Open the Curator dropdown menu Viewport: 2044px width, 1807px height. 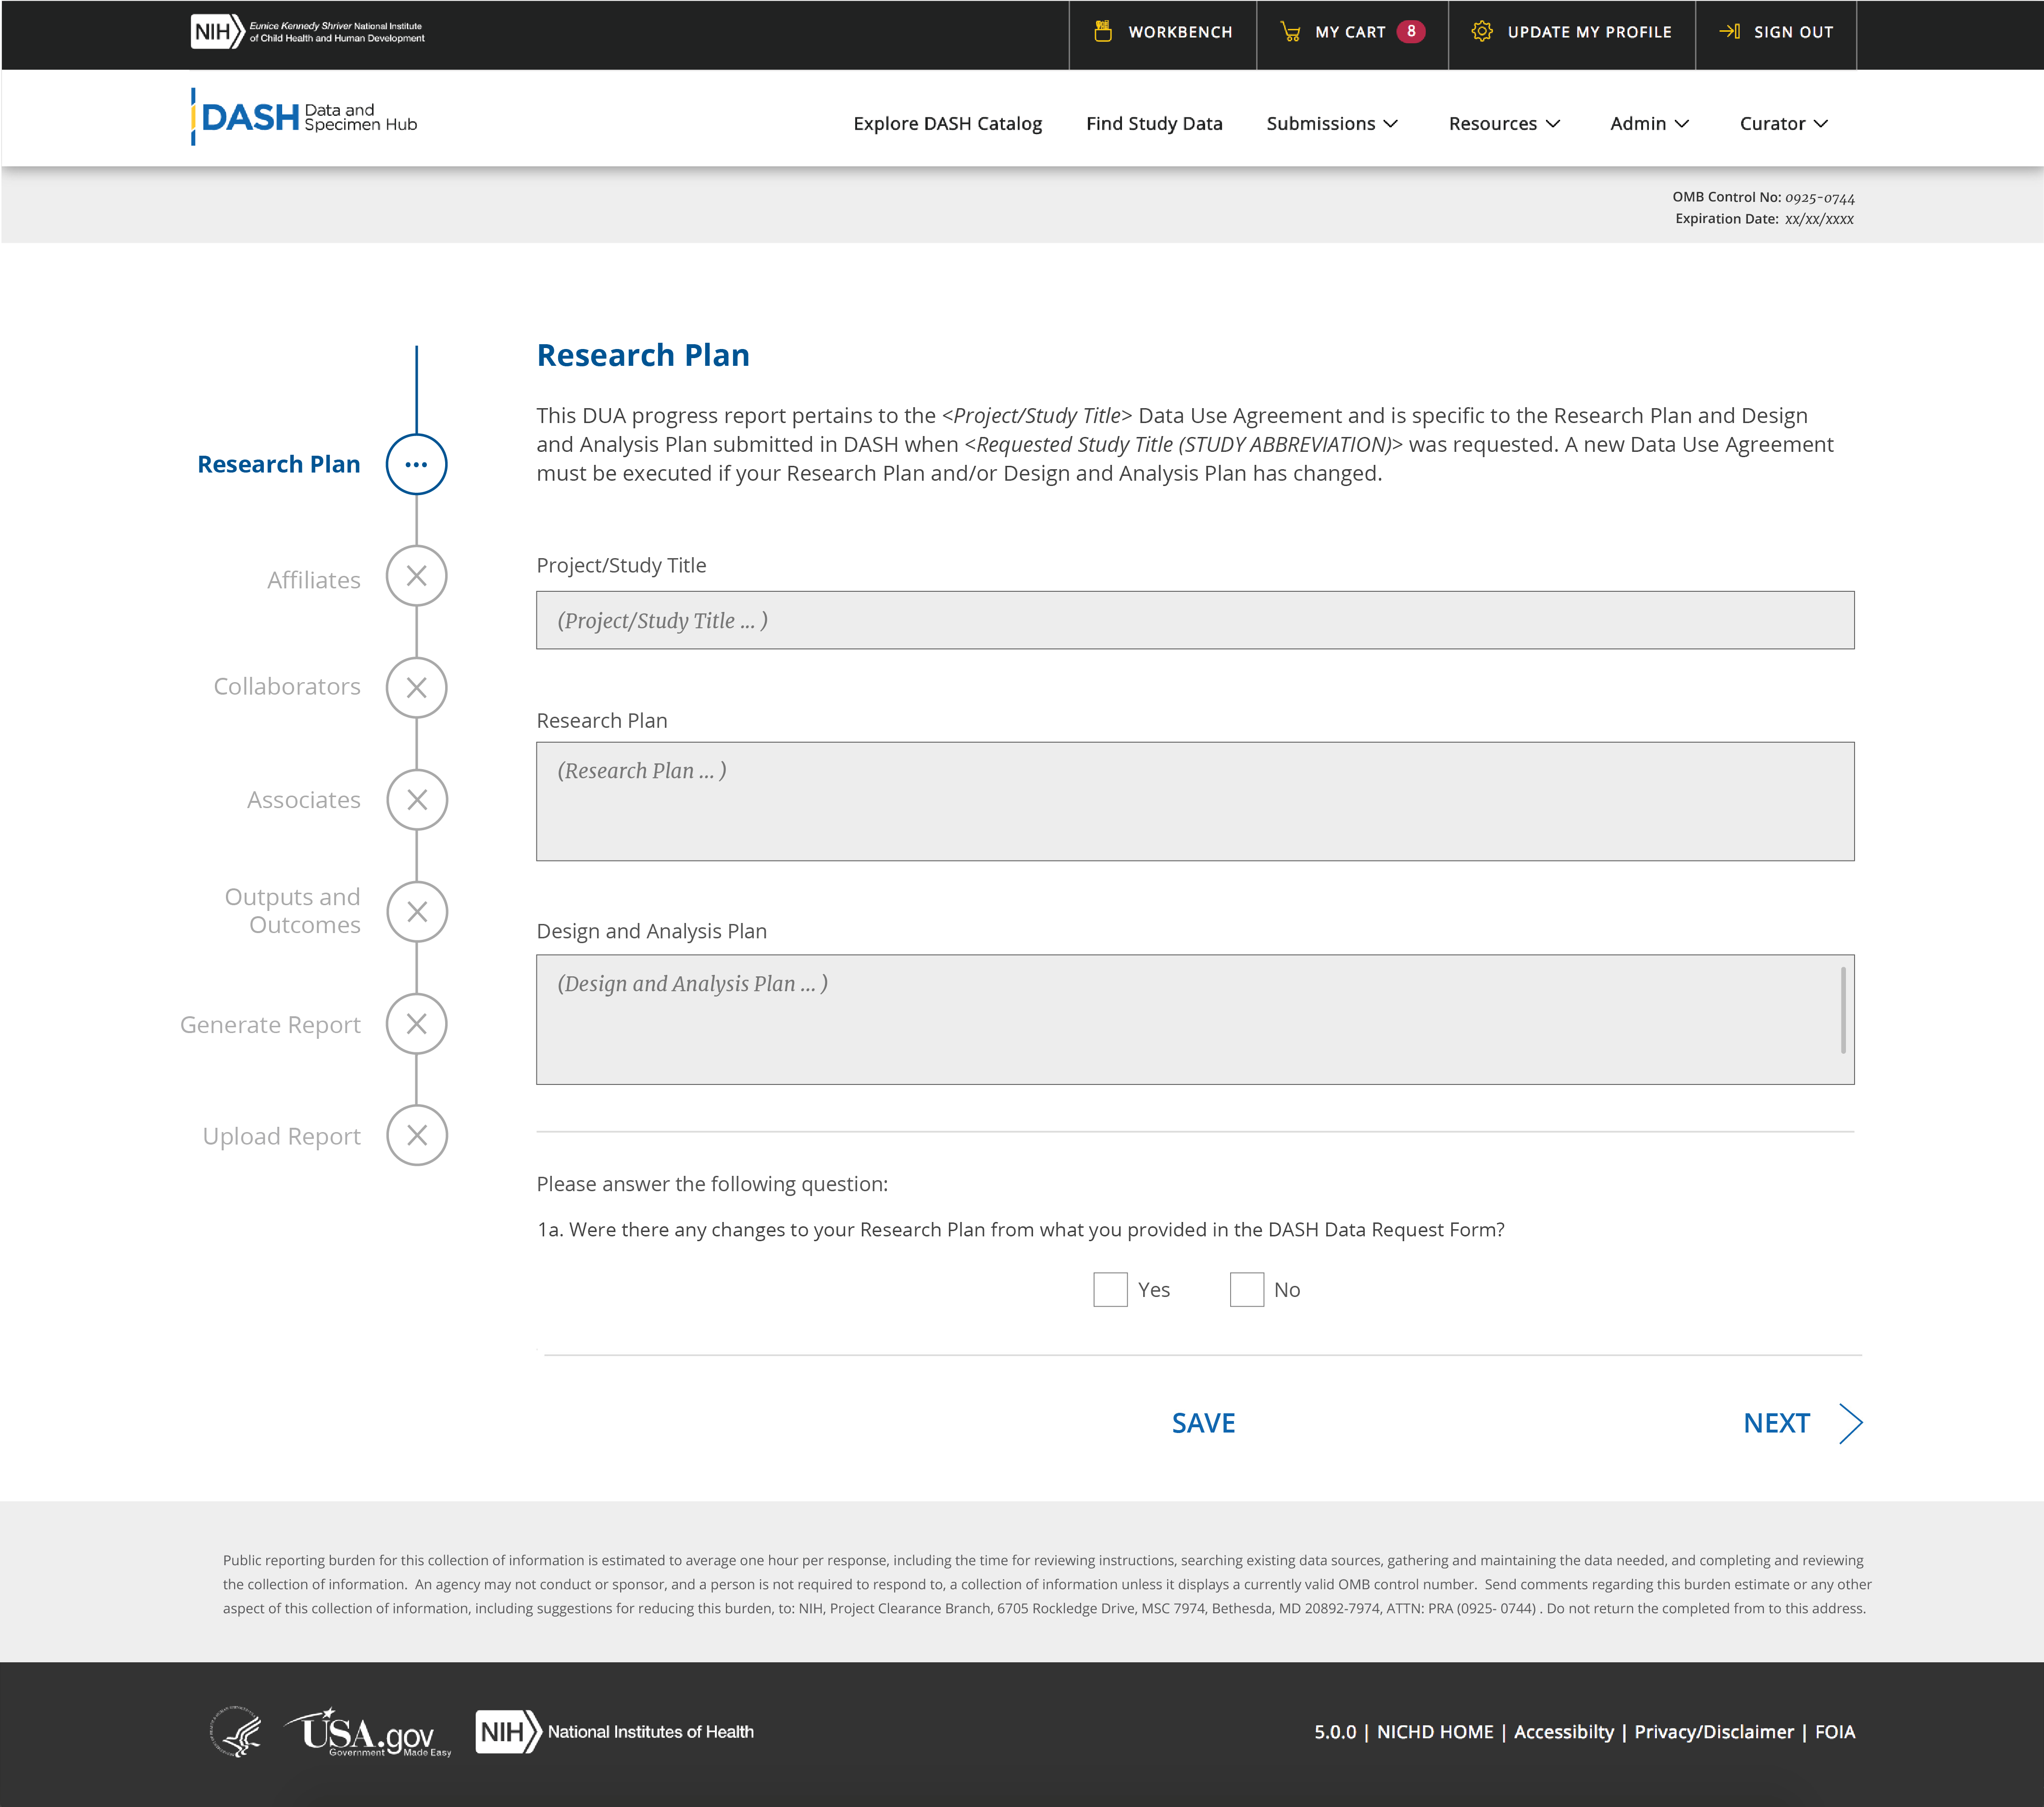pyautogui.click(x=1783, y=124)
